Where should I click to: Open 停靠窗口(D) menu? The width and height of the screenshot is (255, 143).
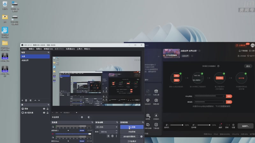click(48, 49)
